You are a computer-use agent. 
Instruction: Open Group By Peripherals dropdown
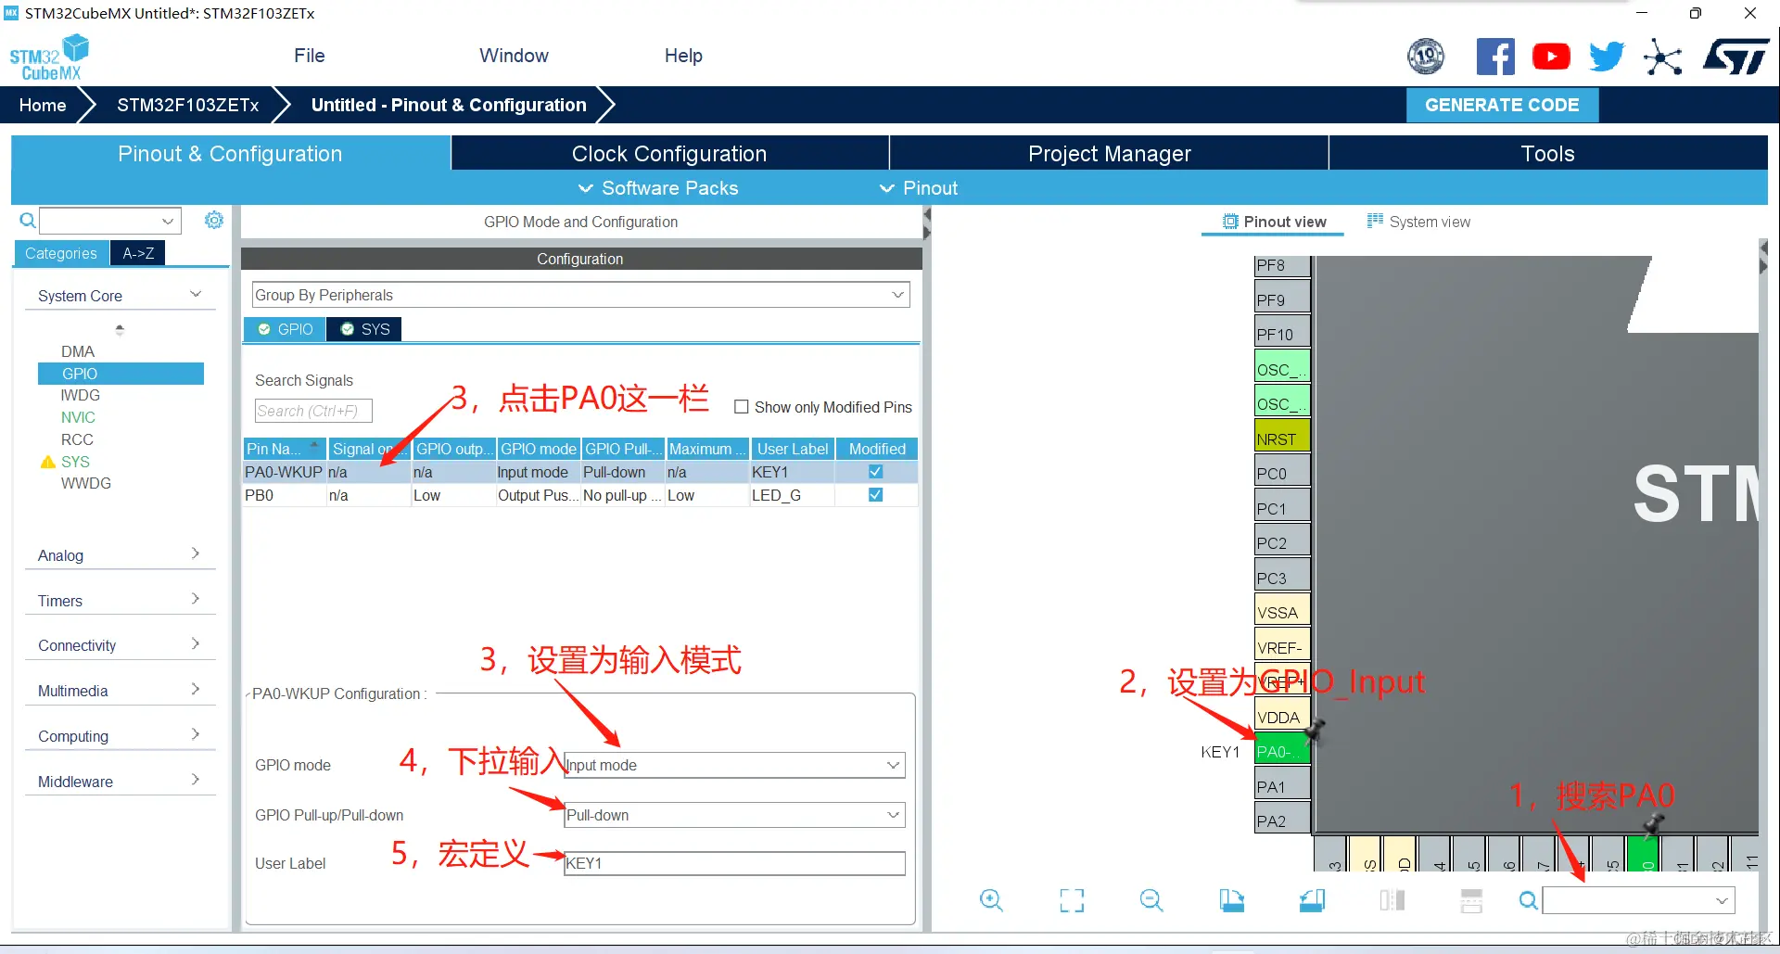(580, 295)
